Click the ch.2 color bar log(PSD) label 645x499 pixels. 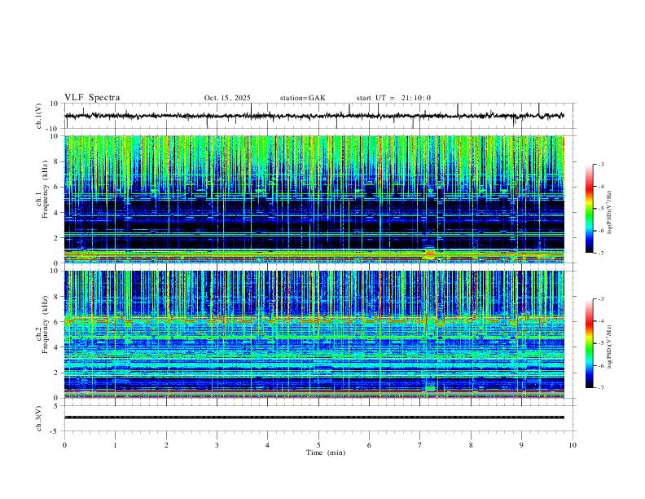click(610, 347)
